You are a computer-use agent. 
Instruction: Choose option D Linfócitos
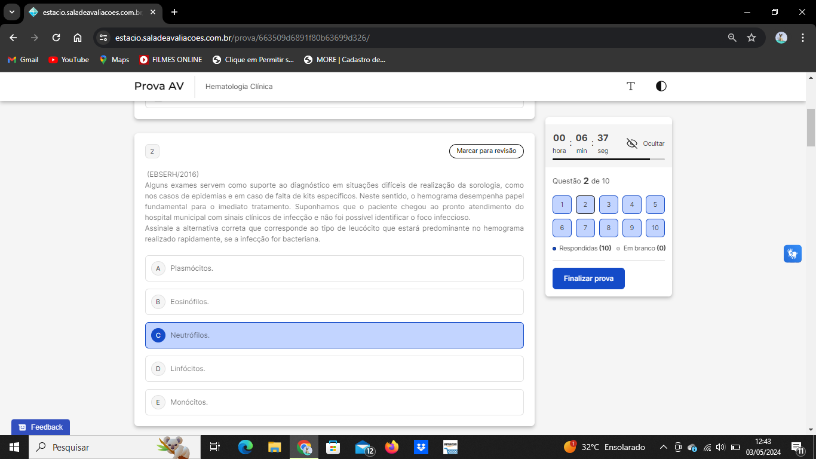pos(334,369)
